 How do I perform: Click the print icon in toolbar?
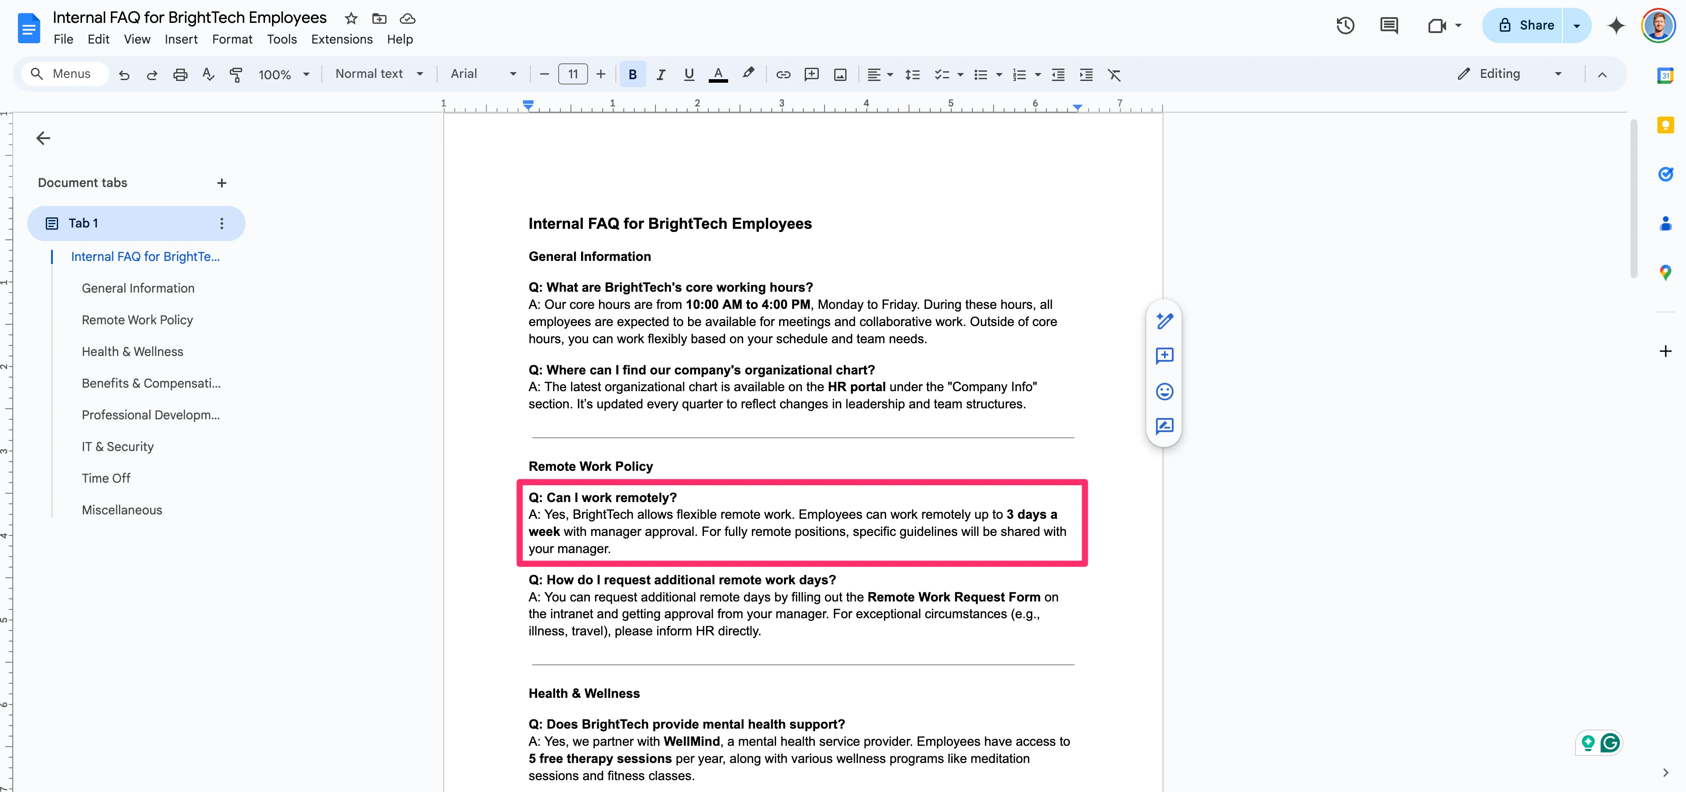point(180,74)
